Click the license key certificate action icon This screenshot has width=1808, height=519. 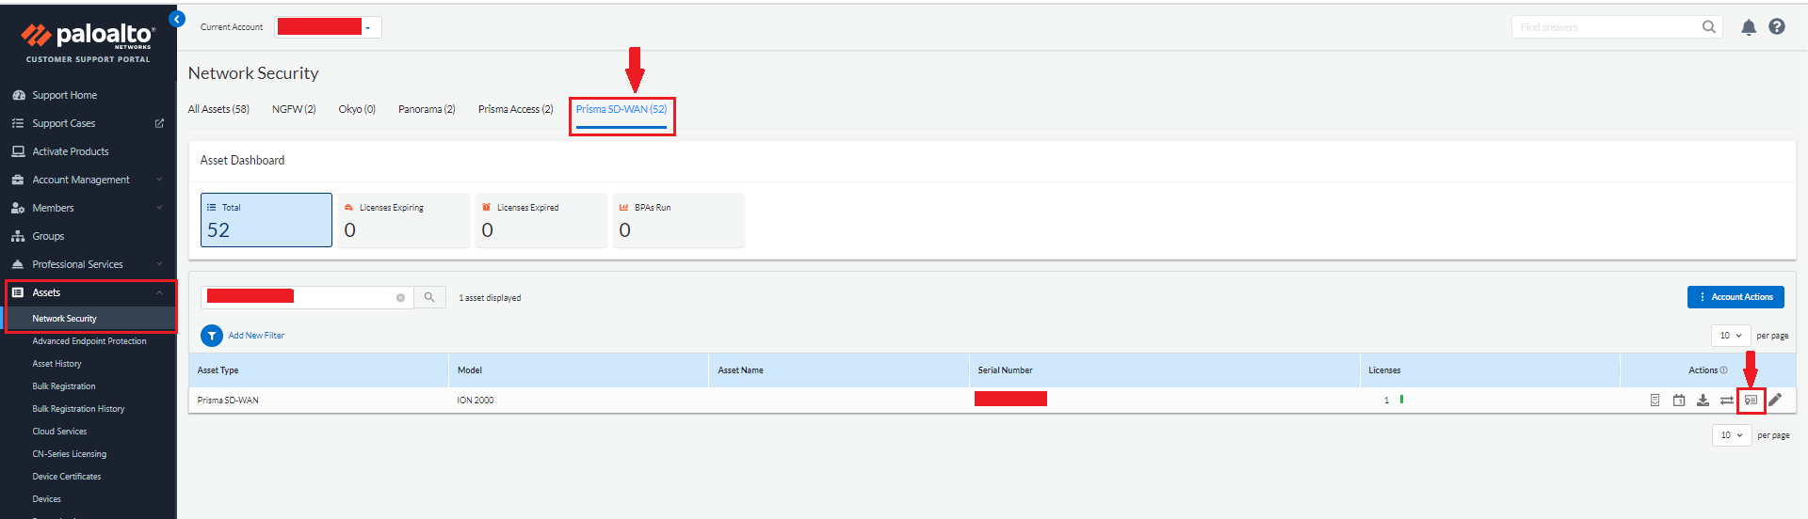[x=1751, y=401]
